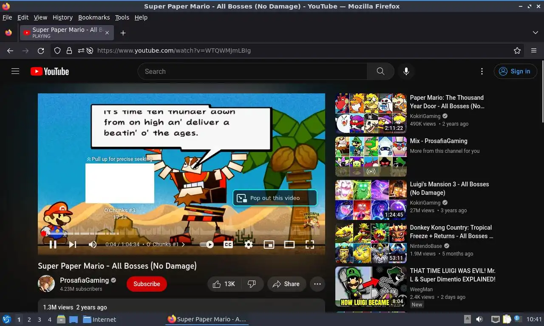Image resolution: width=544 pixels, height=326 pixels.
Task: Toggle theater mode in the player
Action: point(289,244)
